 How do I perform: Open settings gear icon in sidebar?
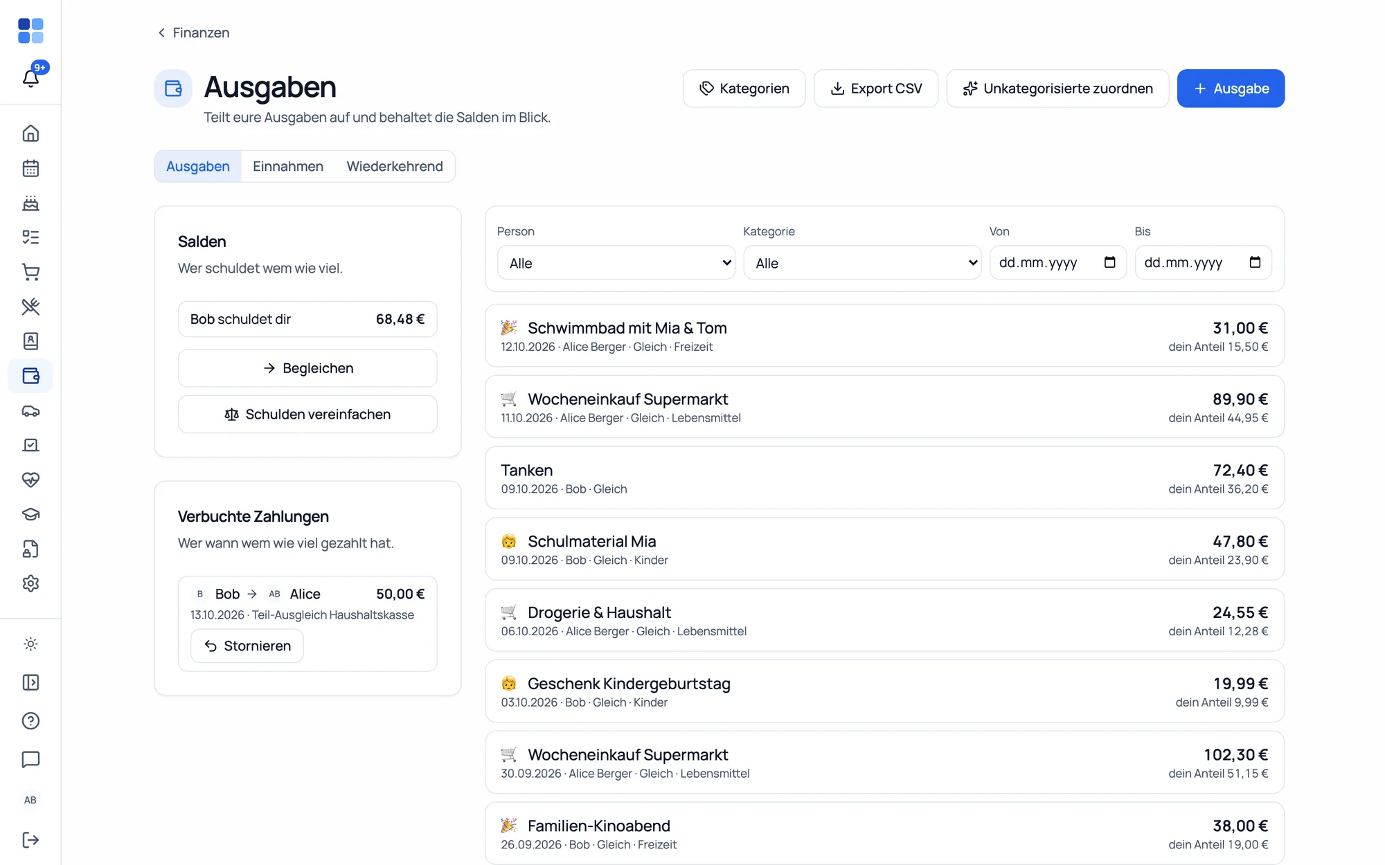[x=30, y=583]
